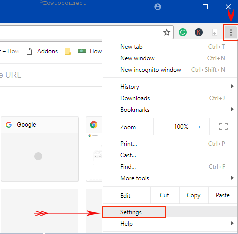Toggle fullscreen mode icon in Zoom row

[223, 126]
